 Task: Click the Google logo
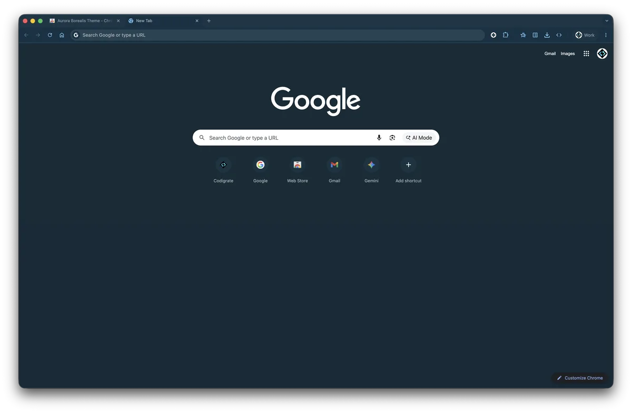coord(316,101)
